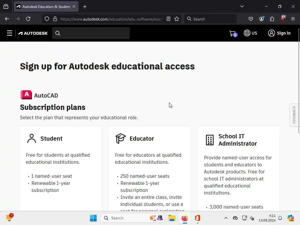Switch to Firefox in taskbar

[185, 218]
